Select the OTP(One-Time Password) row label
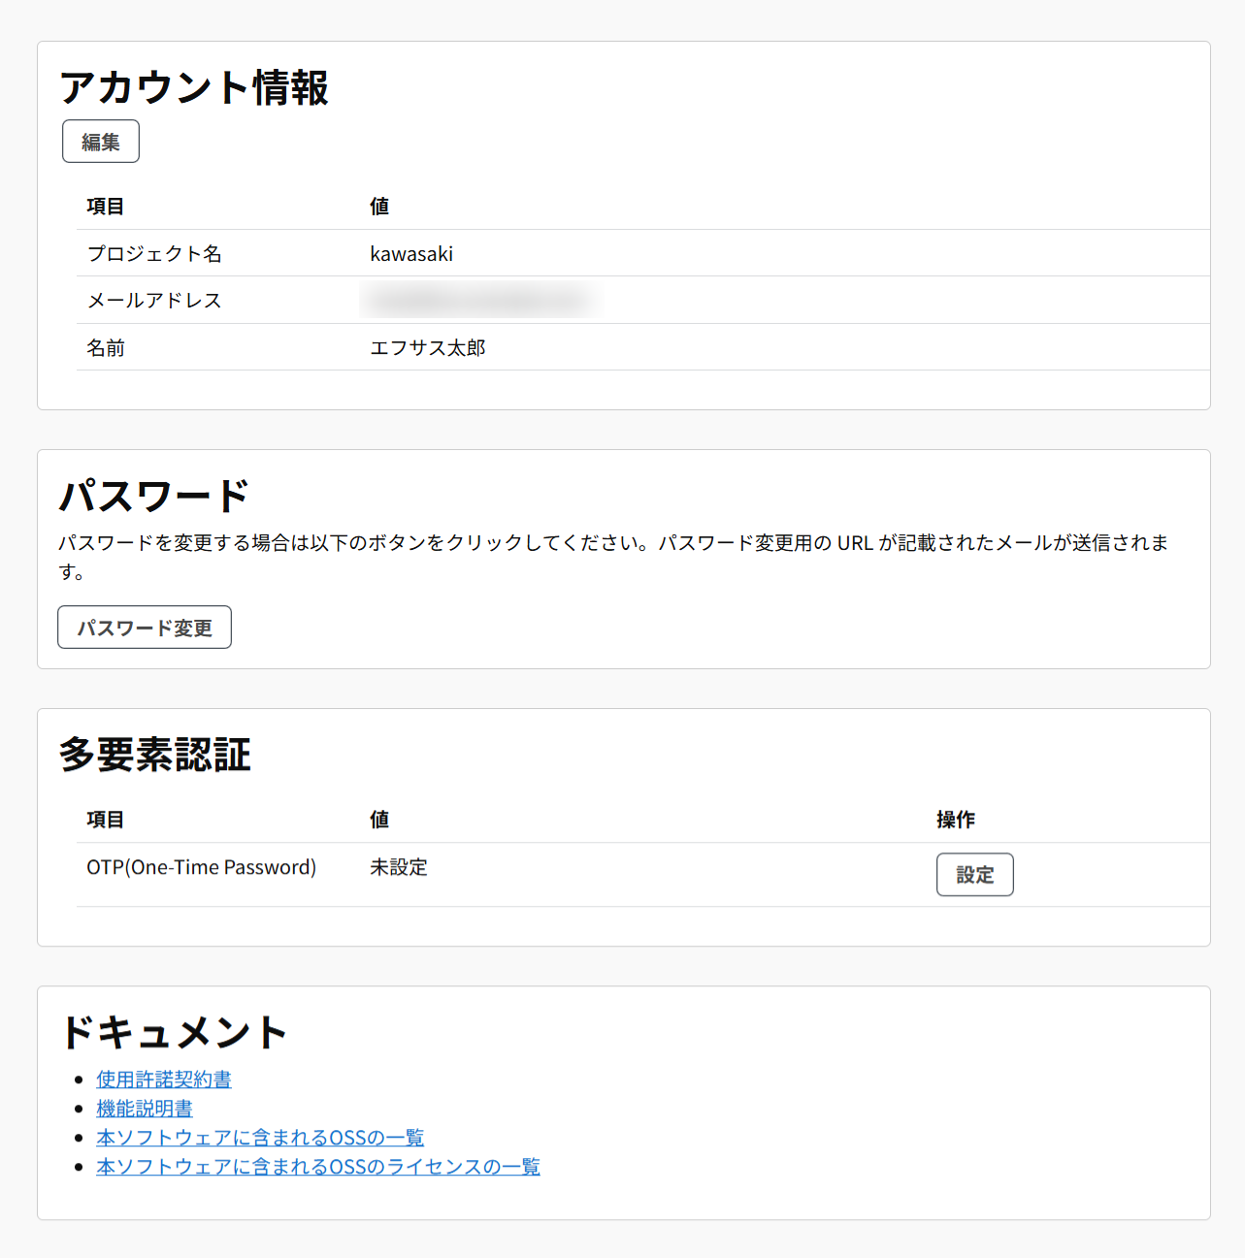The width and height of the screenshot is (1245, 1258). 201,866
